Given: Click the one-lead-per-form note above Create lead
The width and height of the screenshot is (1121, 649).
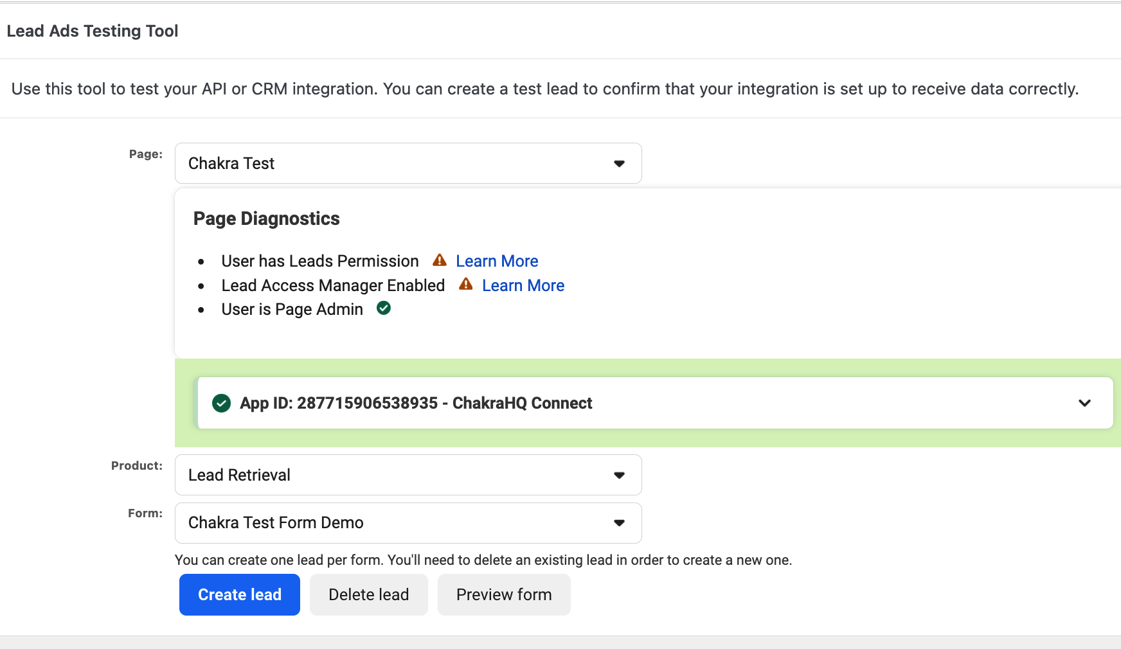Looking at the screenshot, I should [483, 560].
